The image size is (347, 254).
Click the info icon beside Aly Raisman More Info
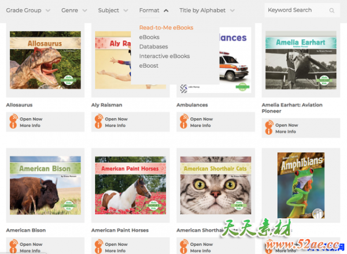click(98, 125)
